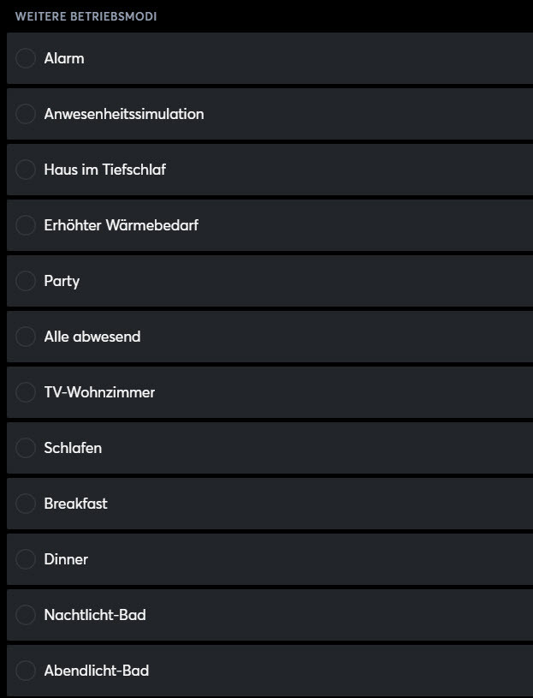Image resolution: width=533 pixels, height=698 pixels.
Task: Click the Party label text
Action: point(62,281)
